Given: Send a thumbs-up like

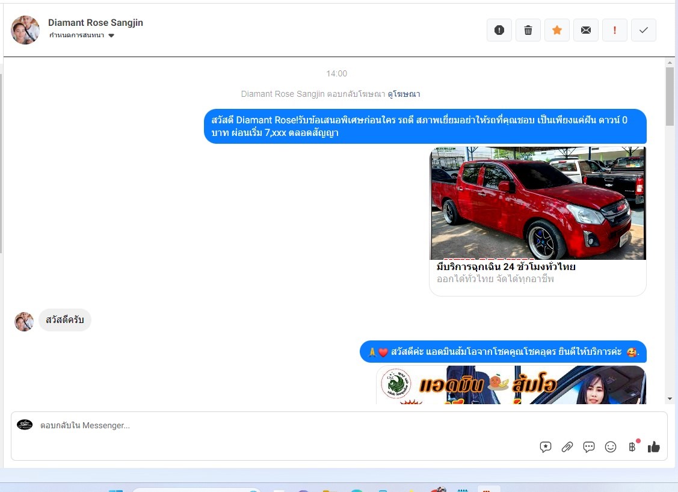Looking at the screenshot, I should coord(653,447).
